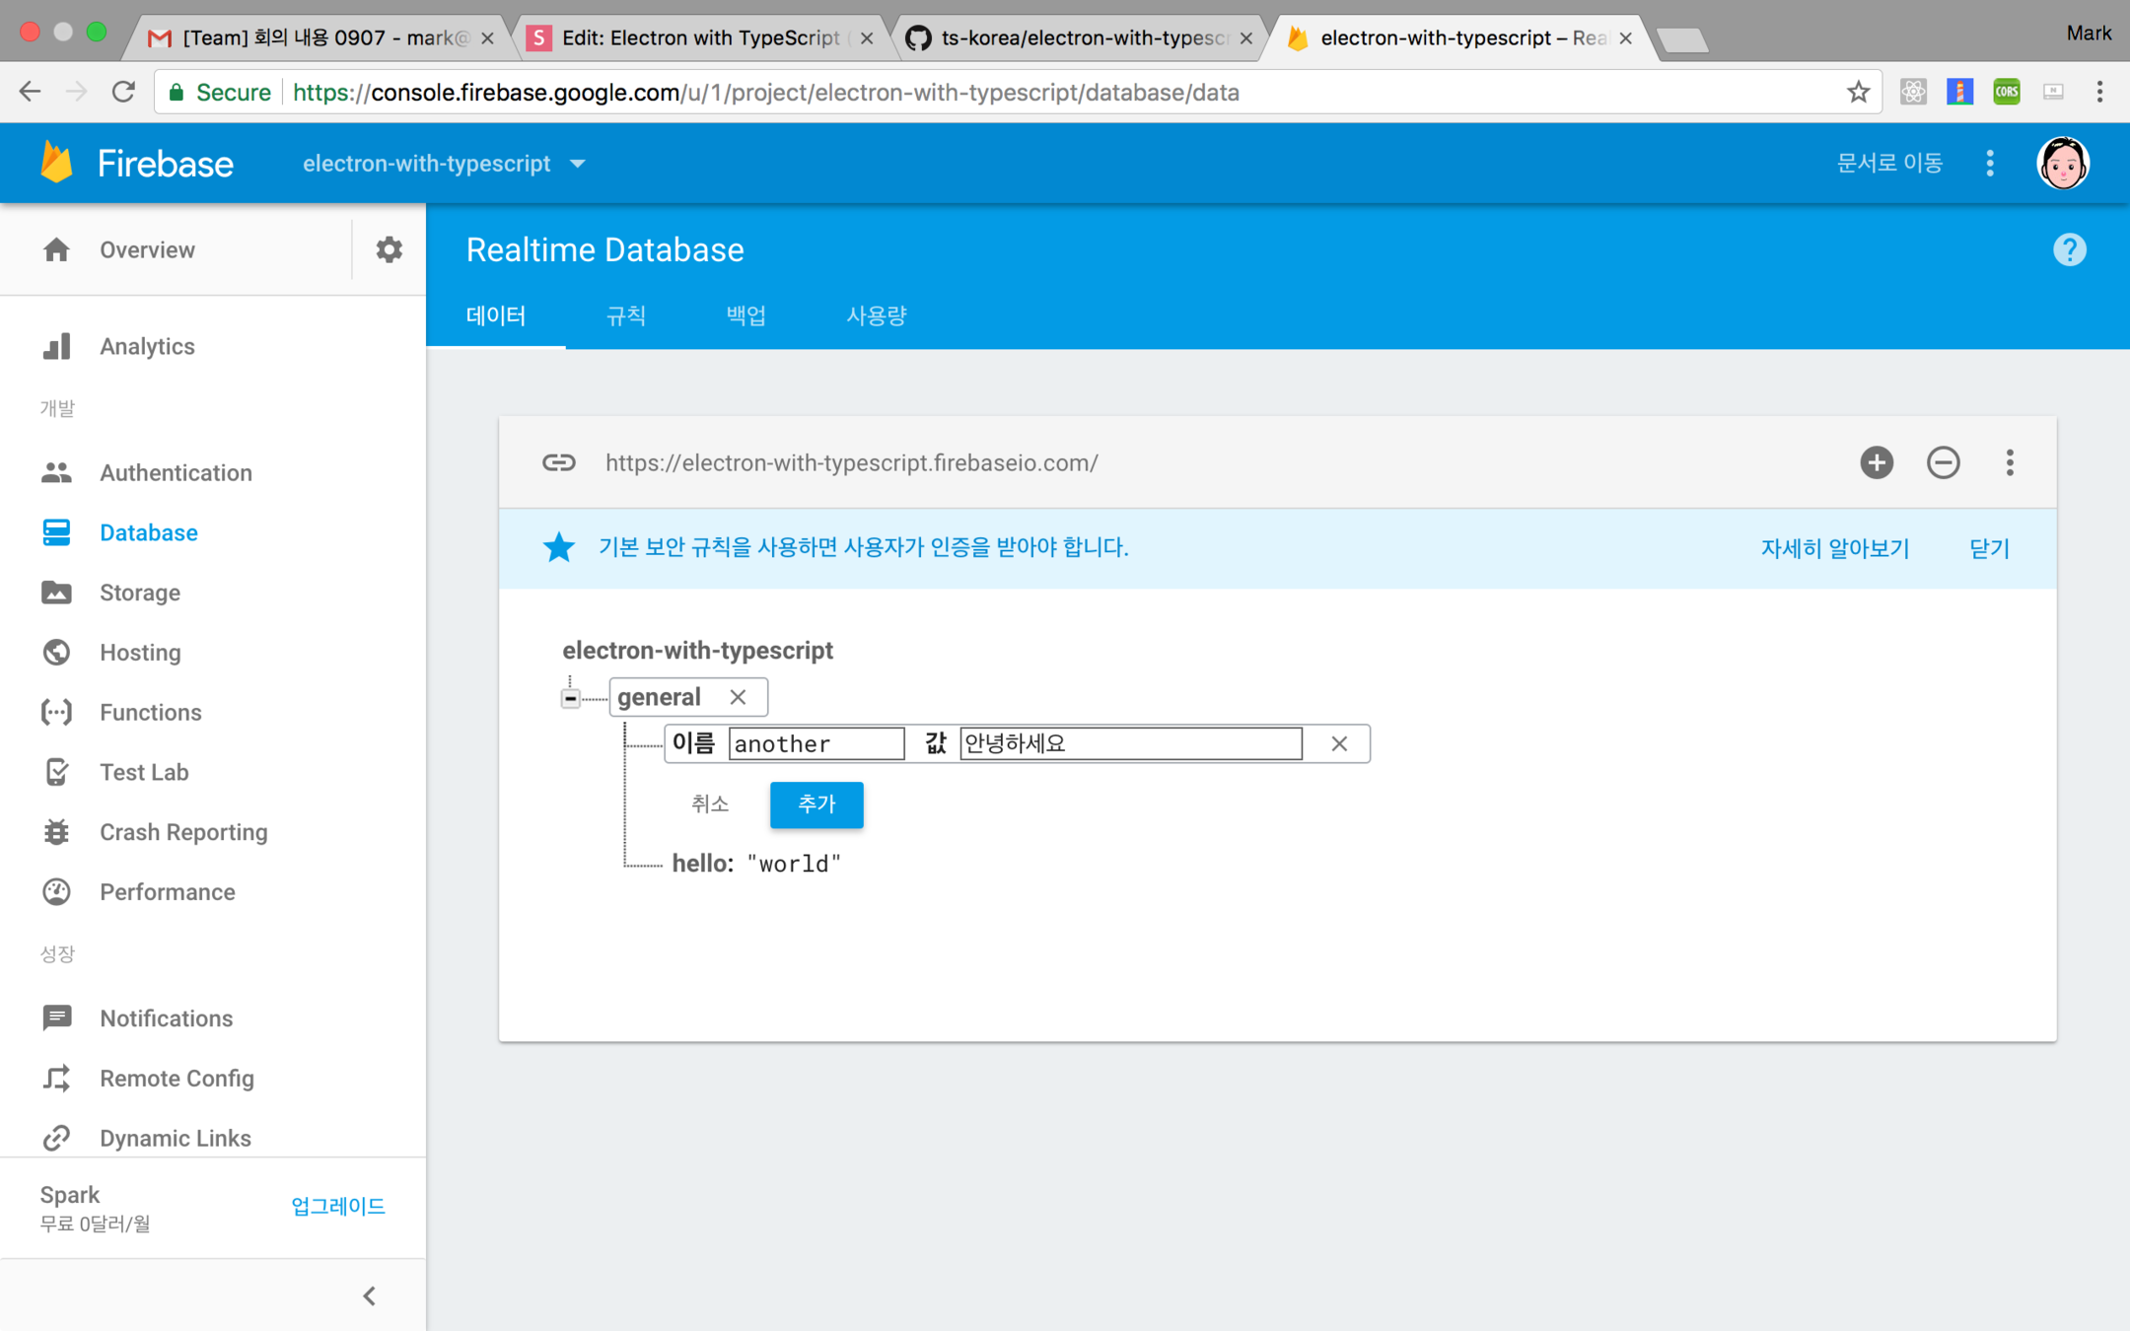The width and height of the screenshot is (2130, 1331).
Task: Collapse the sidebar with the chevron
Action: [369, 1296]
